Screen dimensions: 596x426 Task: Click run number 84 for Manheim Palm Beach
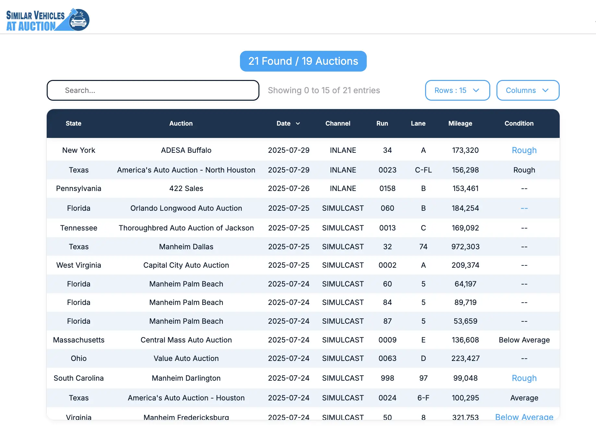click(387, 302)
